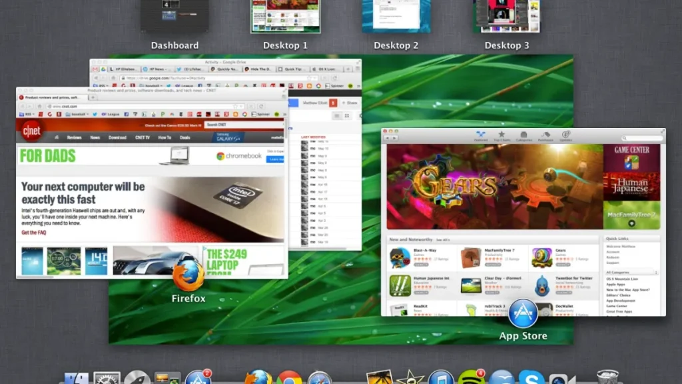This screenshot has height=384, width=682.
Task: Switch to the Desktop 3 thumbnail
Action: [x=507, y=16]
